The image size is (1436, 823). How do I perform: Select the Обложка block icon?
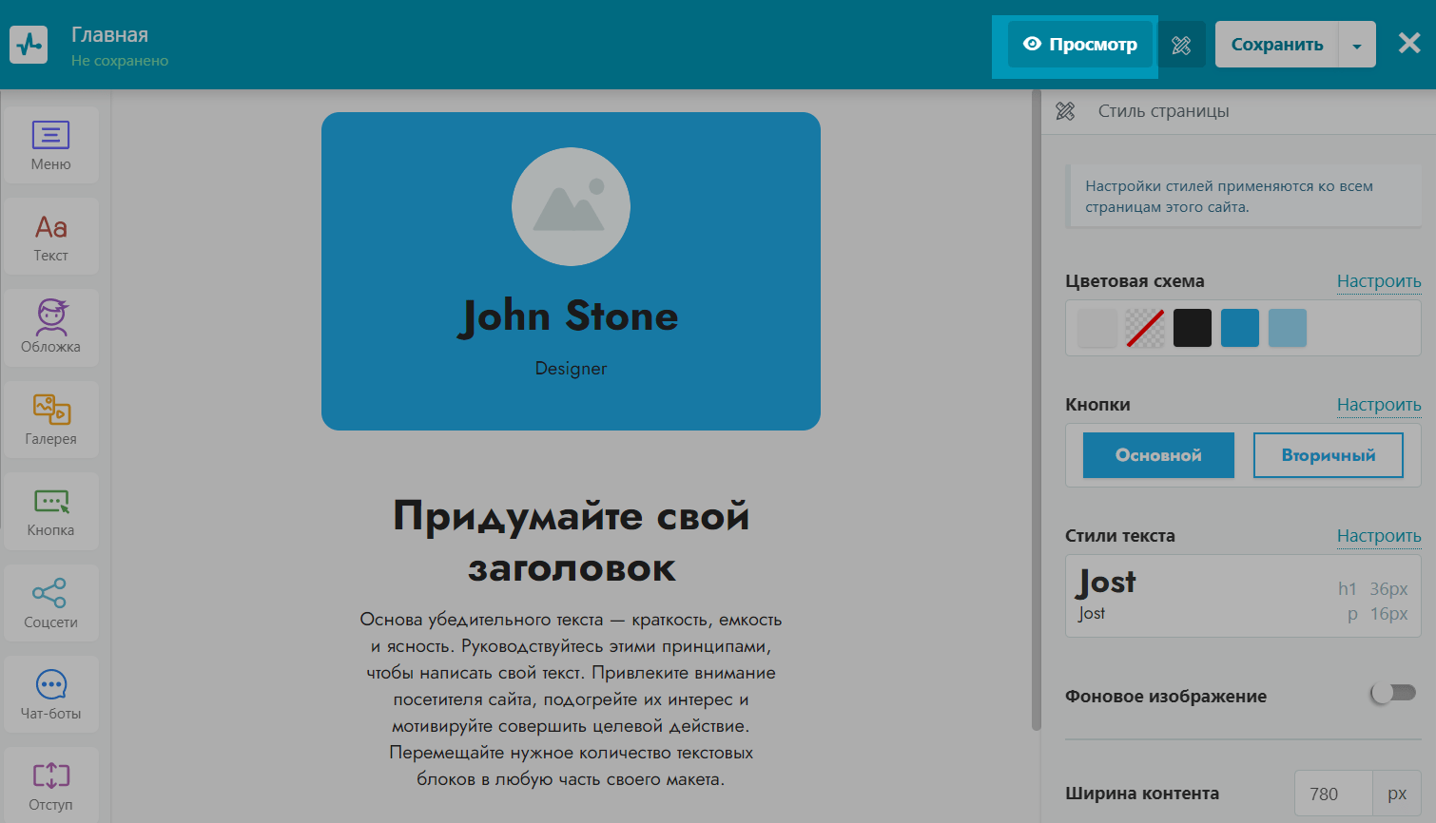50,328
